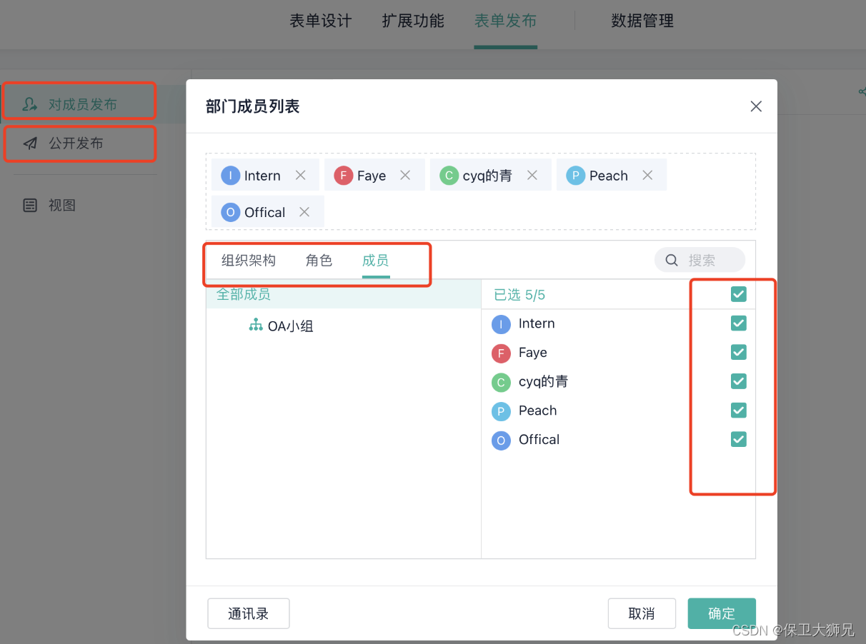Screen dimensions: 866x644
Task: Click Peach name in member list
Action: pos(538,411)
